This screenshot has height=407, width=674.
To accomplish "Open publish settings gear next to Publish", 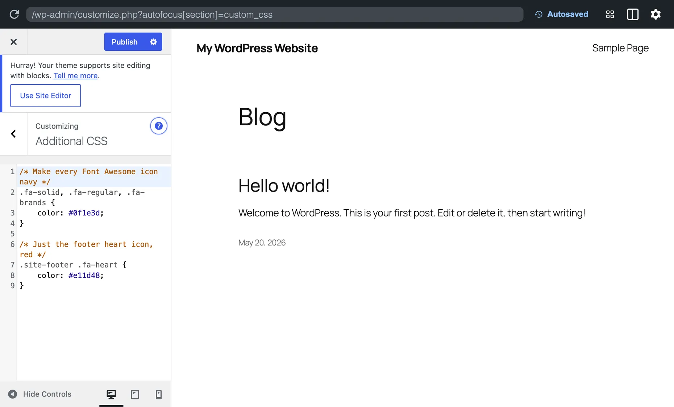I will 154,42.
